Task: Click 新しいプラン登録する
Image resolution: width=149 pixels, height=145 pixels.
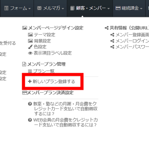Action: point(54,81)
